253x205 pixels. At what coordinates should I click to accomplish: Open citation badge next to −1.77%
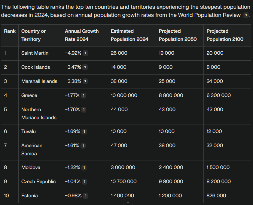click(x=84, y=95)
